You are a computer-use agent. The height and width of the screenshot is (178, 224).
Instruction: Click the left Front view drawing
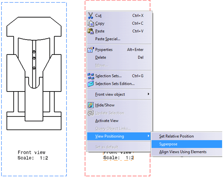34,73
